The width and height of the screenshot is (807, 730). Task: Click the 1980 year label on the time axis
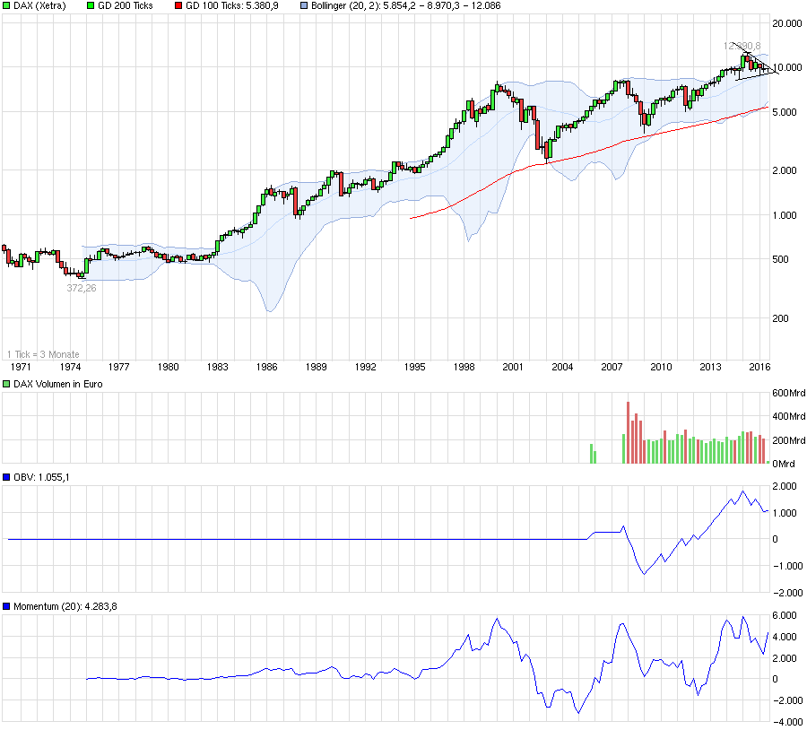(x=168, y=367)
